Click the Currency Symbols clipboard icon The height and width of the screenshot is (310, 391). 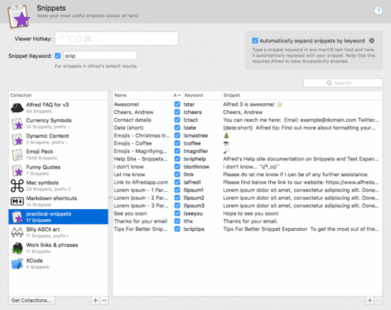[17, 124]
